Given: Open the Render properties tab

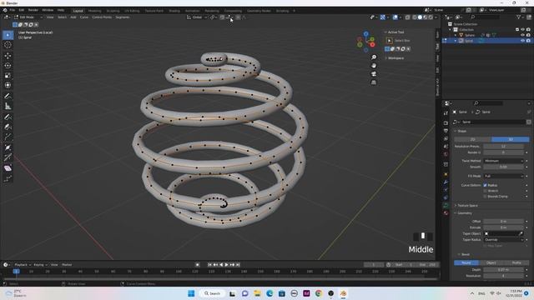Looking at the screenshot, I should coord(446,122).
